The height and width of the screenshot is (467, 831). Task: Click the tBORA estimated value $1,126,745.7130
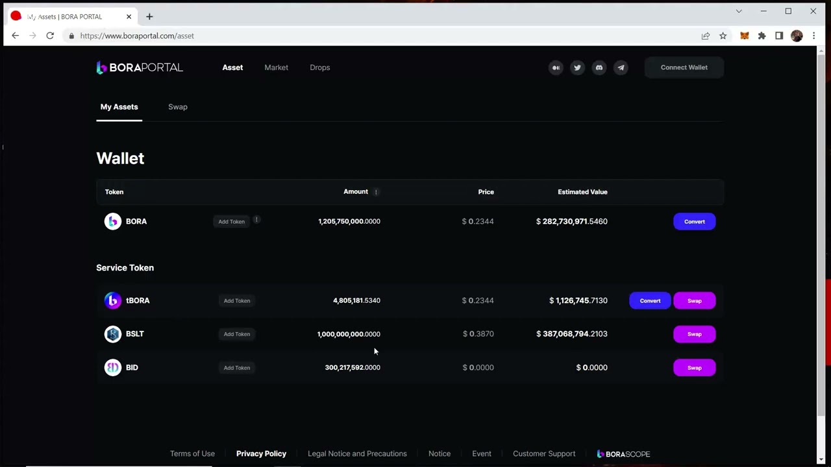click(578, 301)
